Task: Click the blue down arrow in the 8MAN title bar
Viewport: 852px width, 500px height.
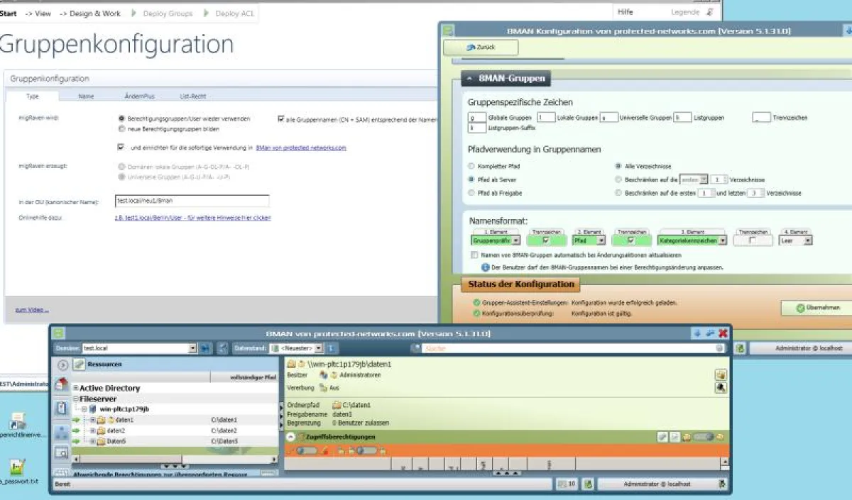Action: (697, 333)
